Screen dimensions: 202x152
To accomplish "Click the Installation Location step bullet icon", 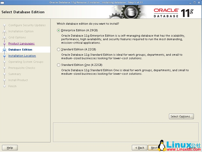I will (5, 56).
